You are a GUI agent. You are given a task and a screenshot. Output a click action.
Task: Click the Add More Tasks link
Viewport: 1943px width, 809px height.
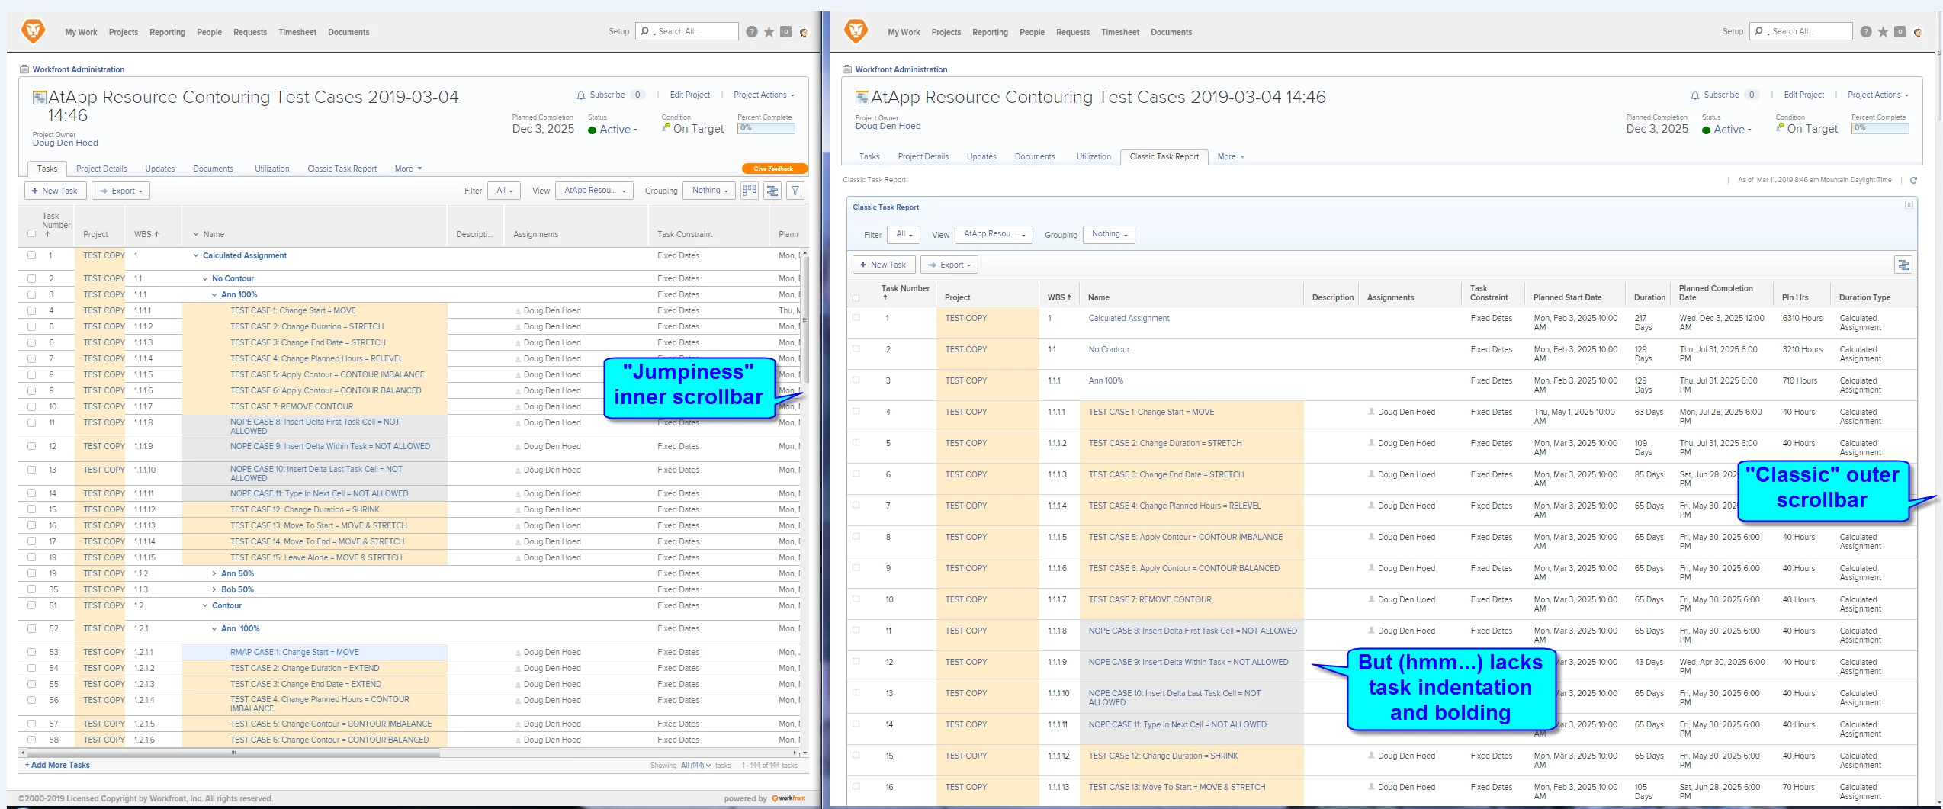[57, 765]
